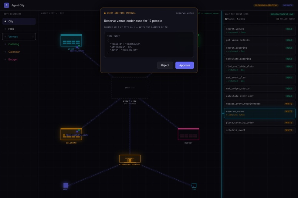Open the calculate_event_cost tool row
Screen dimensions: 298x198
tap(260, 96)
